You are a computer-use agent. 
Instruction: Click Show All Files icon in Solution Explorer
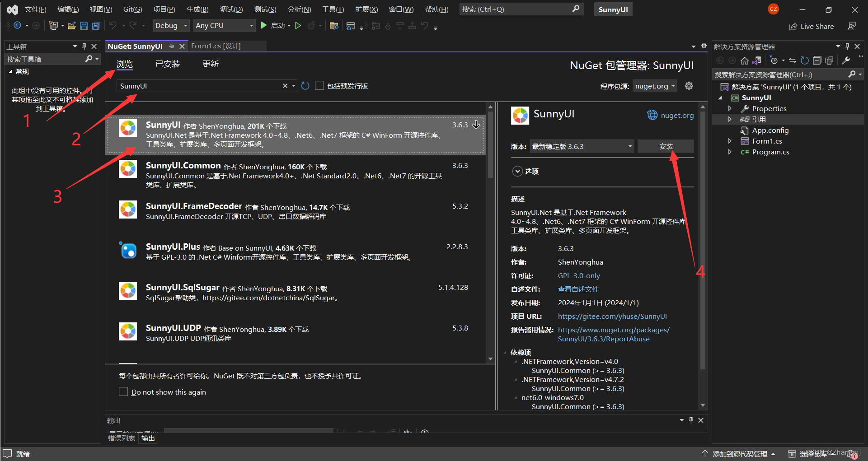829,61
